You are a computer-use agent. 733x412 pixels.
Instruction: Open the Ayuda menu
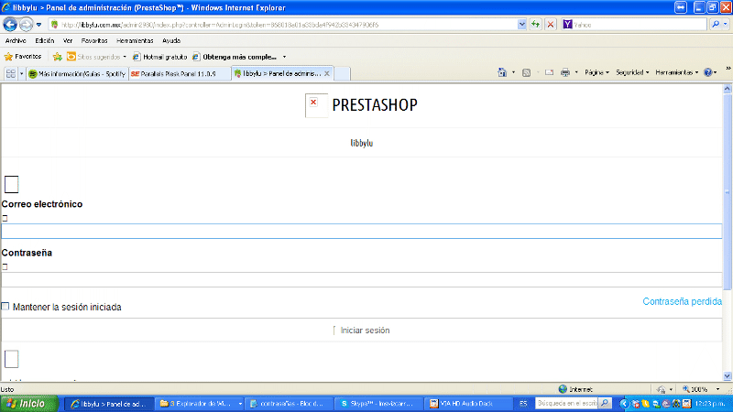click(x=171, y=40)
